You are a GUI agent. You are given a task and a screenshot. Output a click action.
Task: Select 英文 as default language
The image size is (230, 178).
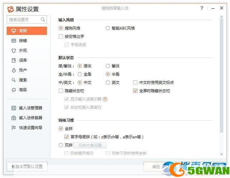pyautogui.click(x=108, y=83)
